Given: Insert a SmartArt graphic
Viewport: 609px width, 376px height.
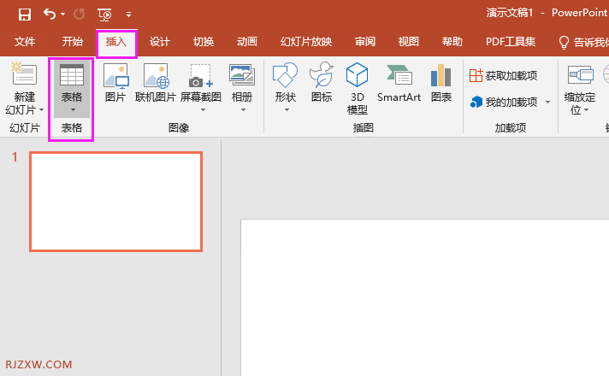Looking at the screenshot, I should pyautogui.click(x=399, y=83).
